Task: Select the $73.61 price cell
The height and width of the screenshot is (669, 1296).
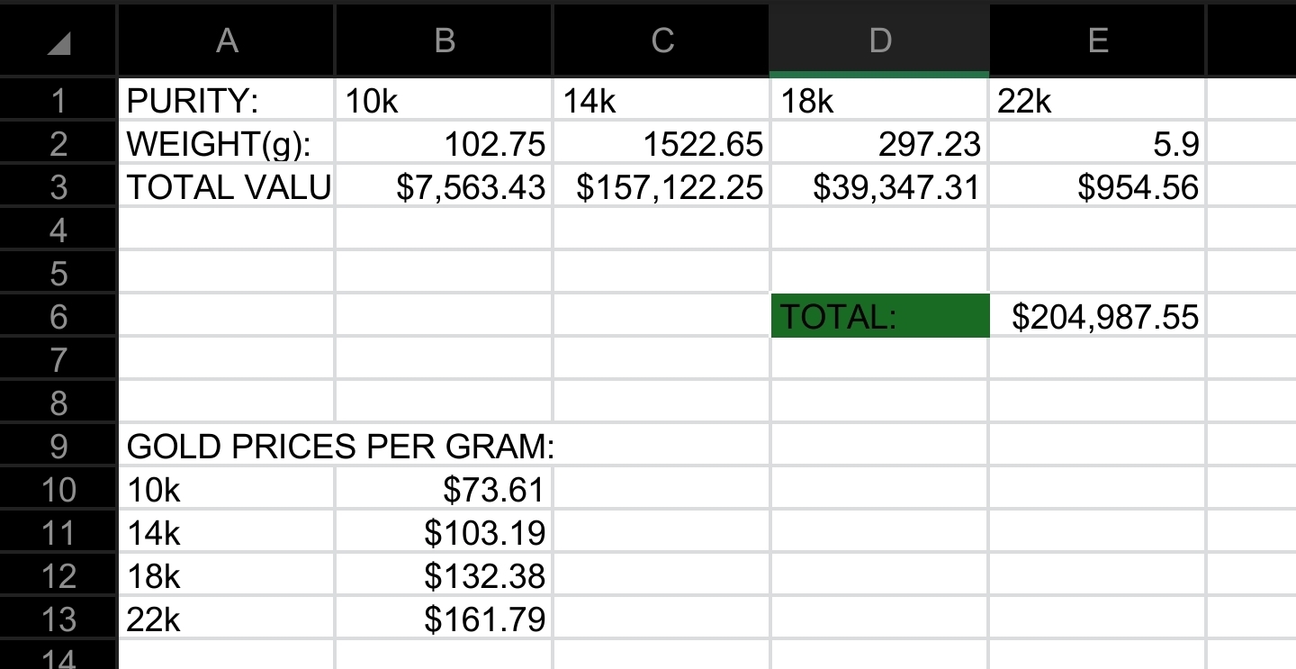Action: [444, 489]
